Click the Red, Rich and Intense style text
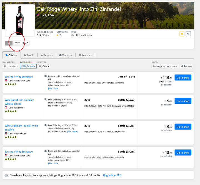The image size is (200, 185). coord(82,35)
